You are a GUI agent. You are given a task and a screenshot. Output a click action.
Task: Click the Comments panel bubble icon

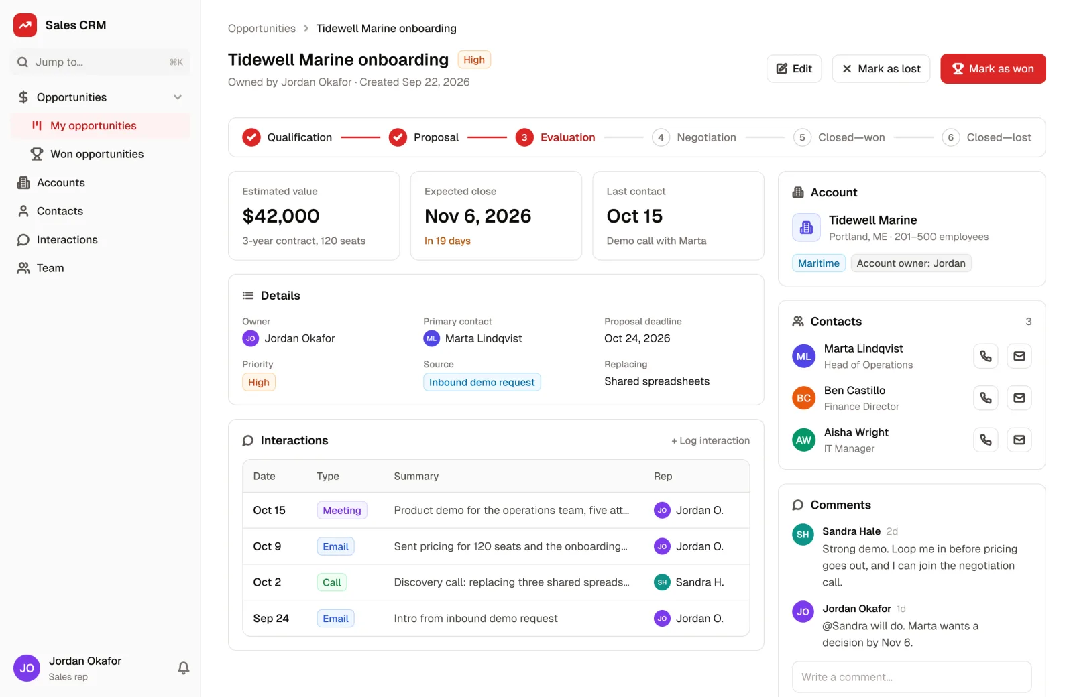tap(798, 505)
